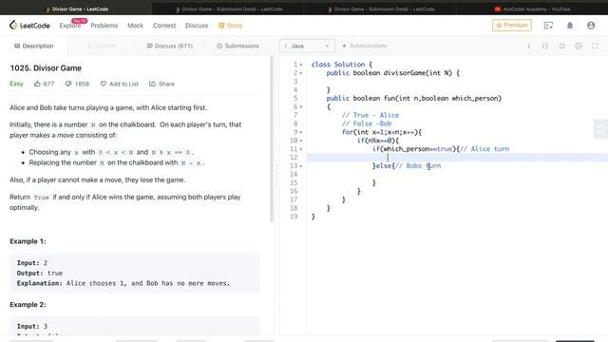Collapse code fold arrow at line 13
The image size is (608, 342).
301,166
